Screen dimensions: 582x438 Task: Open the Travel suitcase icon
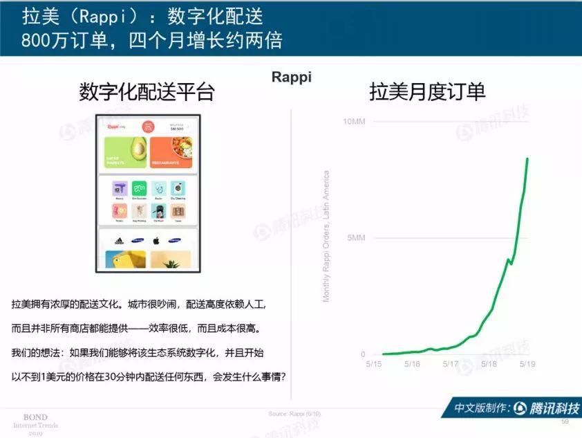(x=178, y=211)
